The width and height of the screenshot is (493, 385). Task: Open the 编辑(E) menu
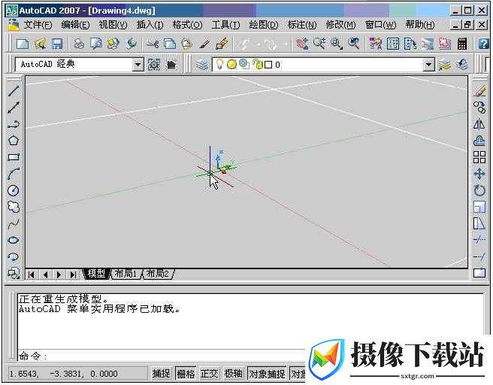[75, 25]
